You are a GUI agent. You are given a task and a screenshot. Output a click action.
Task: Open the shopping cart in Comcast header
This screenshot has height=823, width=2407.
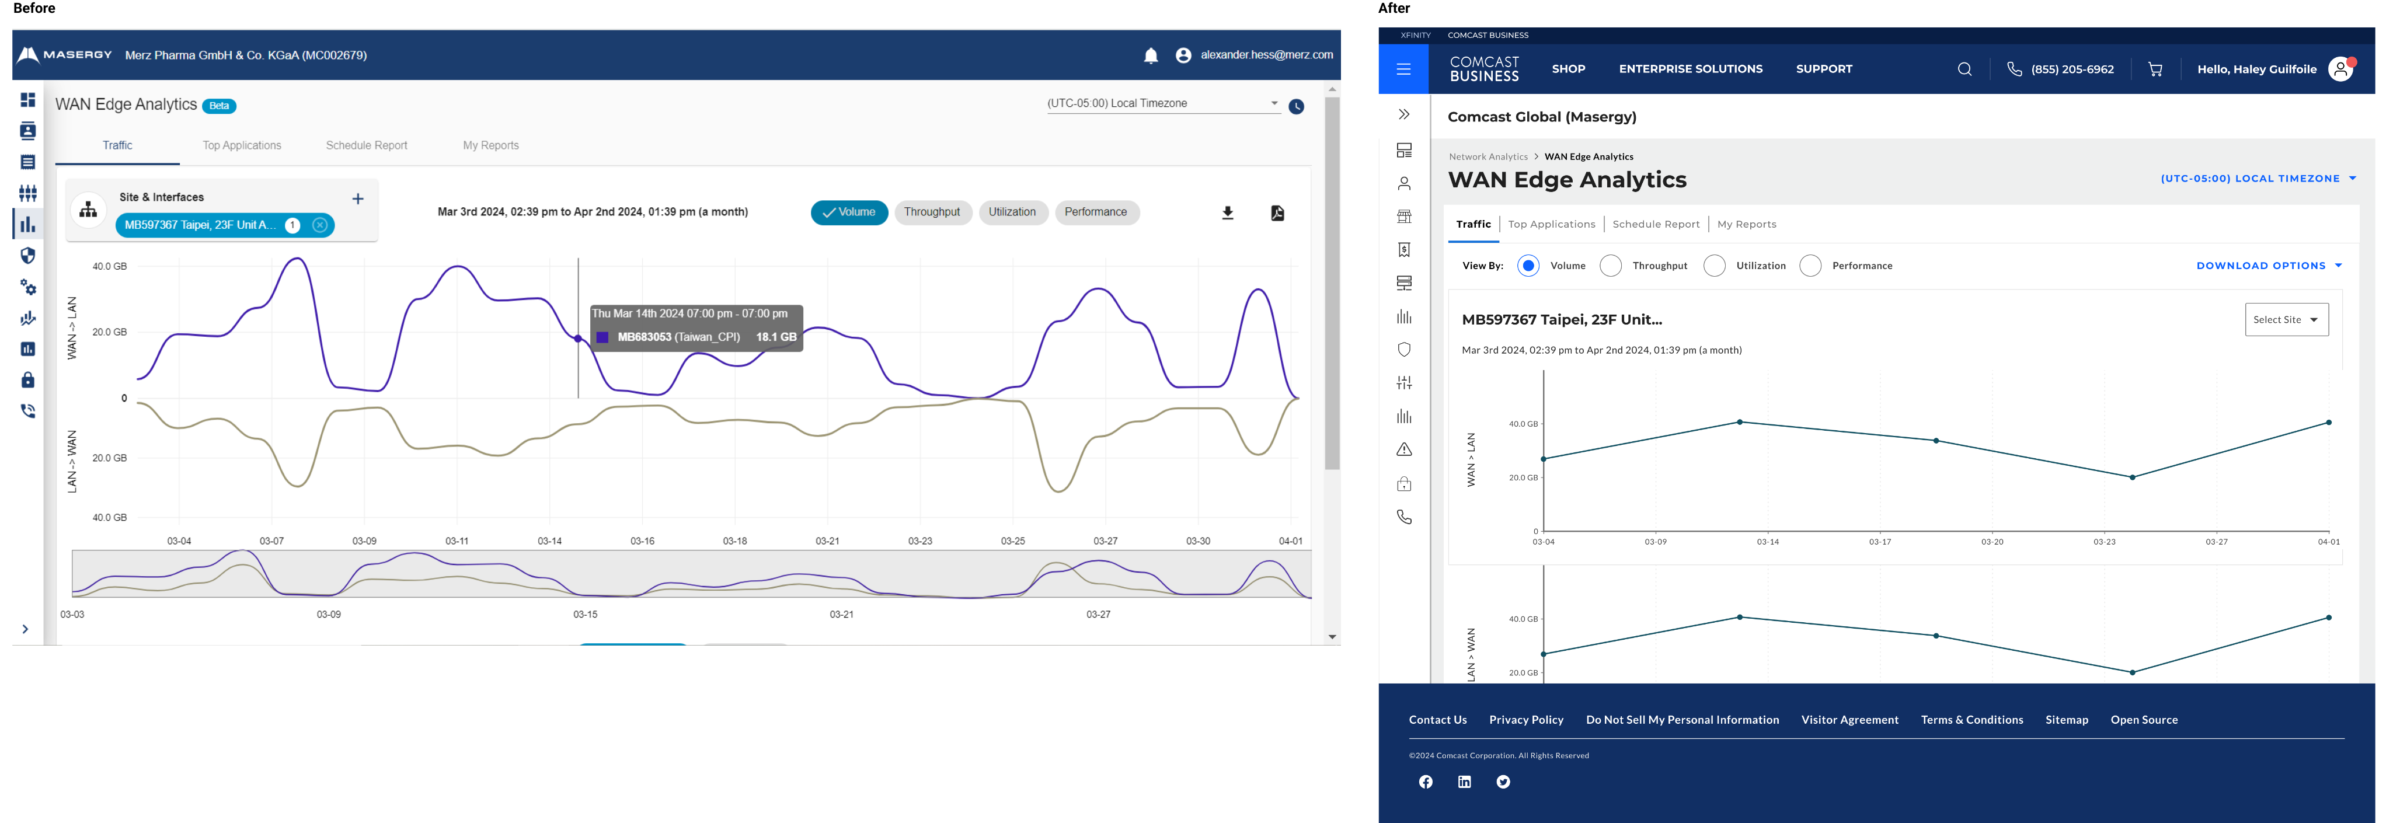[2155, 69]
